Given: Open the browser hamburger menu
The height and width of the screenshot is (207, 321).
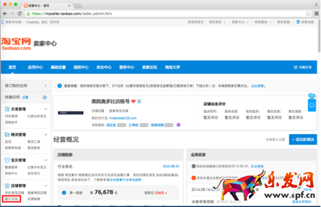Looking at the screenshot, I should click(316, 14).
